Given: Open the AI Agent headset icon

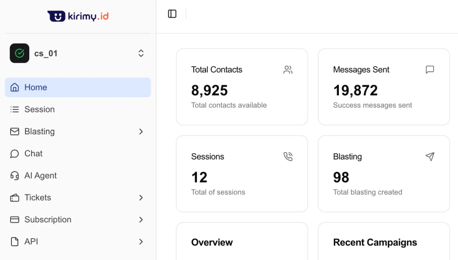Looking at the screenshot, I should pyautogui.click(x=15, y=176).
